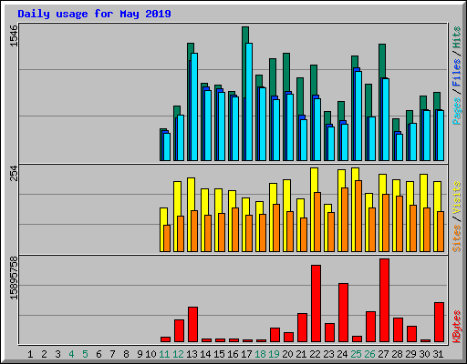Click day 5 weekend label

tap(85, 354)
